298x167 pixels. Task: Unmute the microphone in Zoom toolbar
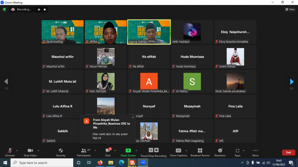coord(10,152)
